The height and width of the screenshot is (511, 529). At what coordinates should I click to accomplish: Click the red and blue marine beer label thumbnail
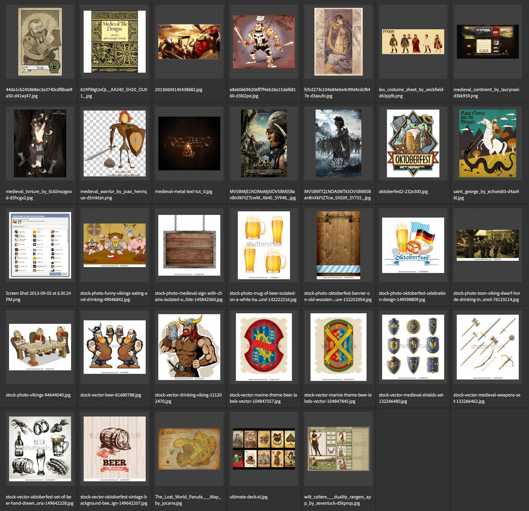264,347
